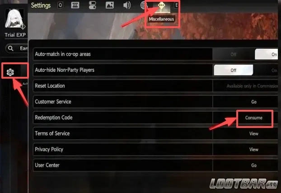Image resolution: width=281 pixels, height=193 pixels.
Task: Click Go for Customer Service
Action: point(254,102)
